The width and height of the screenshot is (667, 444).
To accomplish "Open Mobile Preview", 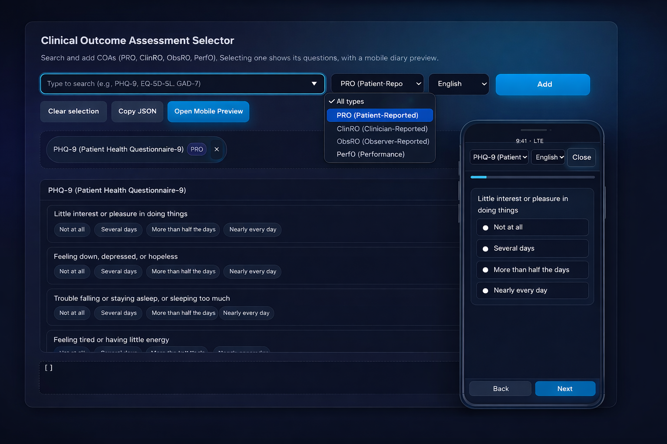I will point(208,111).
